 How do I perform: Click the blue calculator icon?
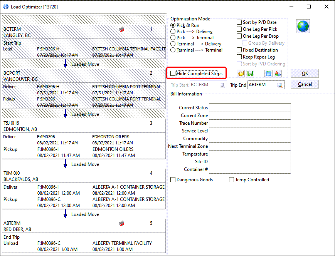click(x=268, y=74)
